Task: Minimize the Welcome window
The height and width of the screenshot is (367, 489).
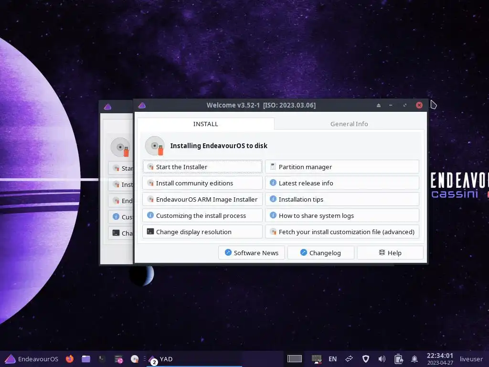Action: point(391,106)
